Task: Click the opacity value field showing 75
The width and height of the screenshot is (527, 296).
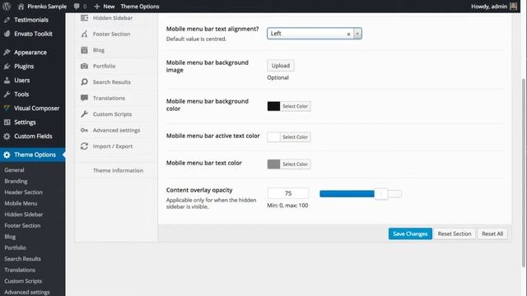Action: pos(288,193)
